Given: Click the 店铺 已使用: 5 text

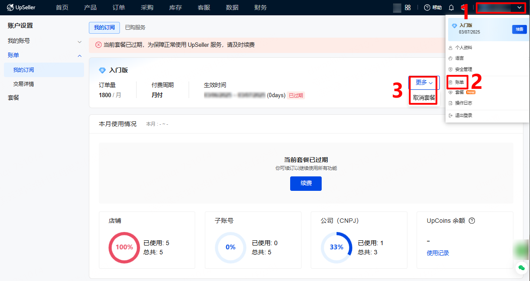Looking at the screenshot, I should [x=156, y=243].
